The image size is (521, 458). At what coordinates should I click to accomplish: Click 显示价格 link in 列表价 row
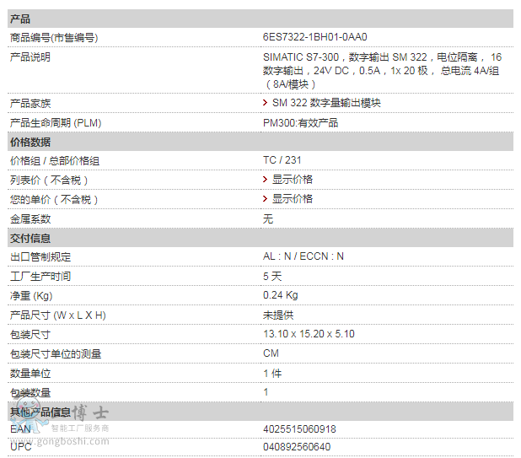(x=293, y=180)
